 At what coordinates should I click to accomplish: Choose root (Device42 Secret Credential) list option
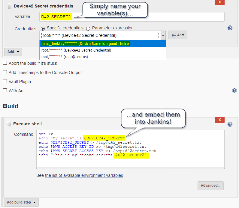pyautogui.click(x=103, y=50)
